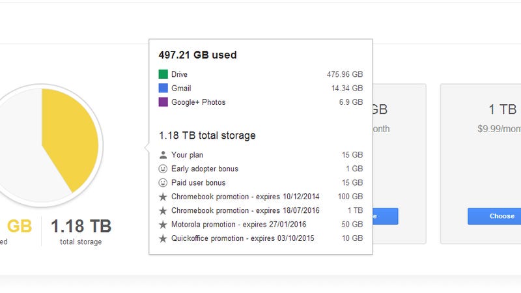Click the Motorola promotion 50 GB entry
Screen dimensions: 521x293
(x=261, y=225)
